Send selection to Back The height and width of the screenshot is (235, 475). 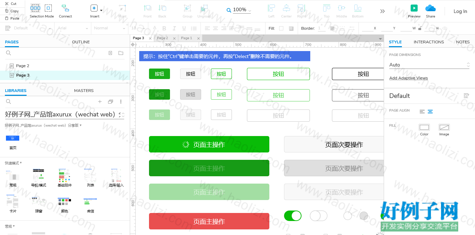(162, 8)
